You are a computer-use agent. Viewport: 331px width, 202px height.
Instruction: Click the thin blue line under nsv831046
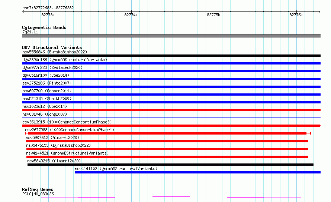click(171, 117)
